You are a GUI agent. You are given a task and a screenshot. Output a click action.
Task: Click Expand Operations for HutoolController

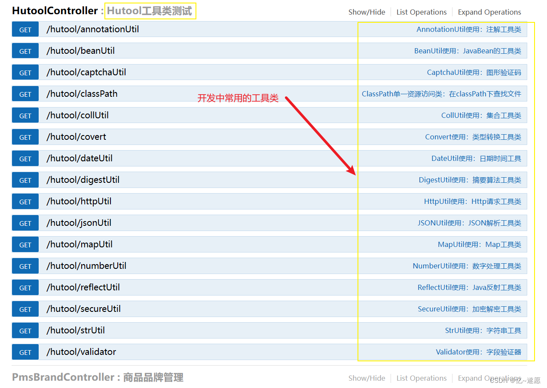(489, 12)
